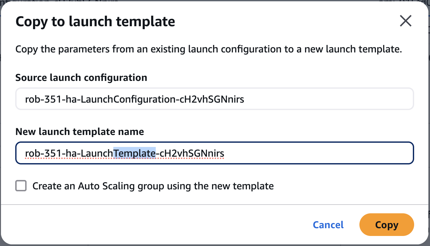Viewport: 430px width, 246px height.
Task: Close the Copy to launch template dialog
Action: click(x=406, y=21)
